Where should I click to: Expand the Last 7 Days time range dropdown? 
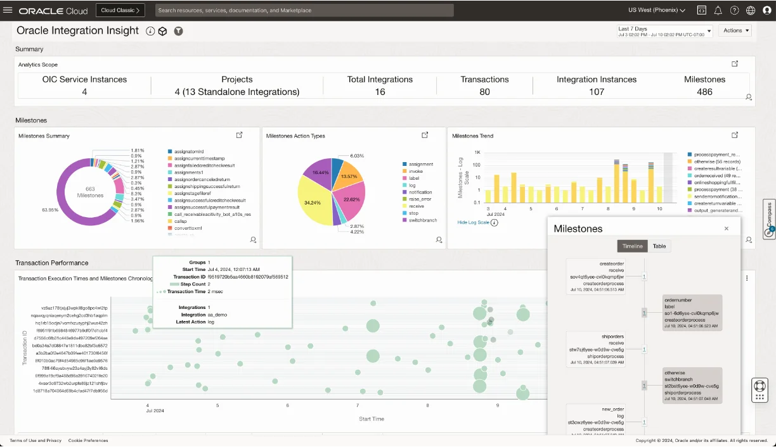click(x=665, y=31)
